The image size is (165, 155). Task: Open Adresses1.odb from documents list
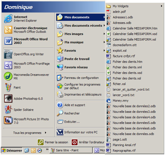(134, 17)
